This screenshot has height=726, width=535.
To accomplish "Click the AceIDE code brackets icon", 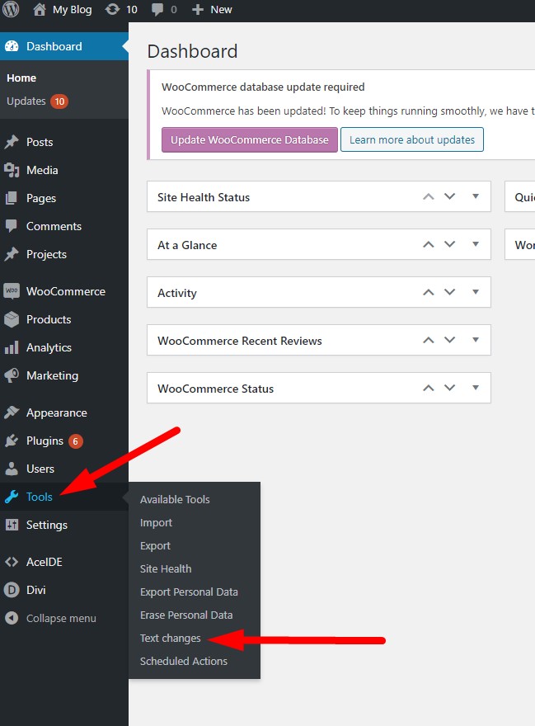I will click(12, 562).
